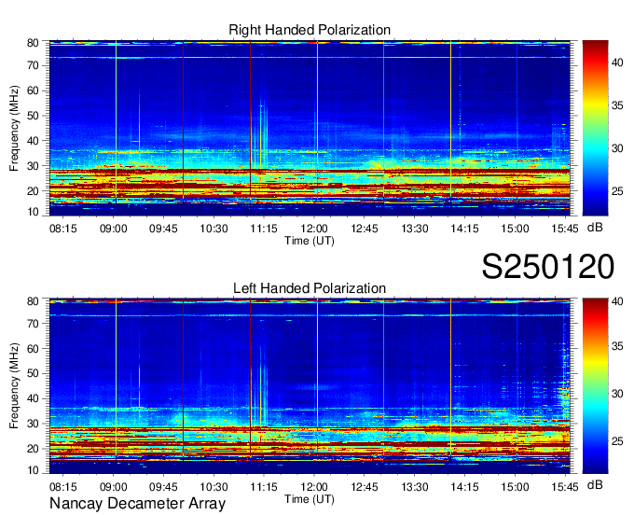Click the "15:00" time tick under Left Handed plot
The width and height of the screenshot is (634, 515).
coord(515,487)
